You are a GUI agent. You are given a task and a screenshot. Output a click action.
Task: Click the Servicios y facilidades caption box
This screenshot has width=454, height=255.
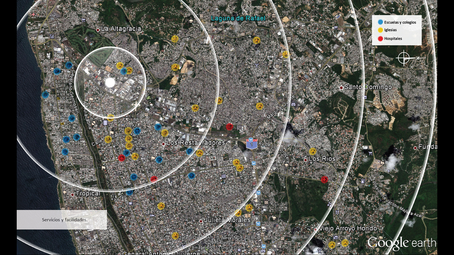(62, 220)
